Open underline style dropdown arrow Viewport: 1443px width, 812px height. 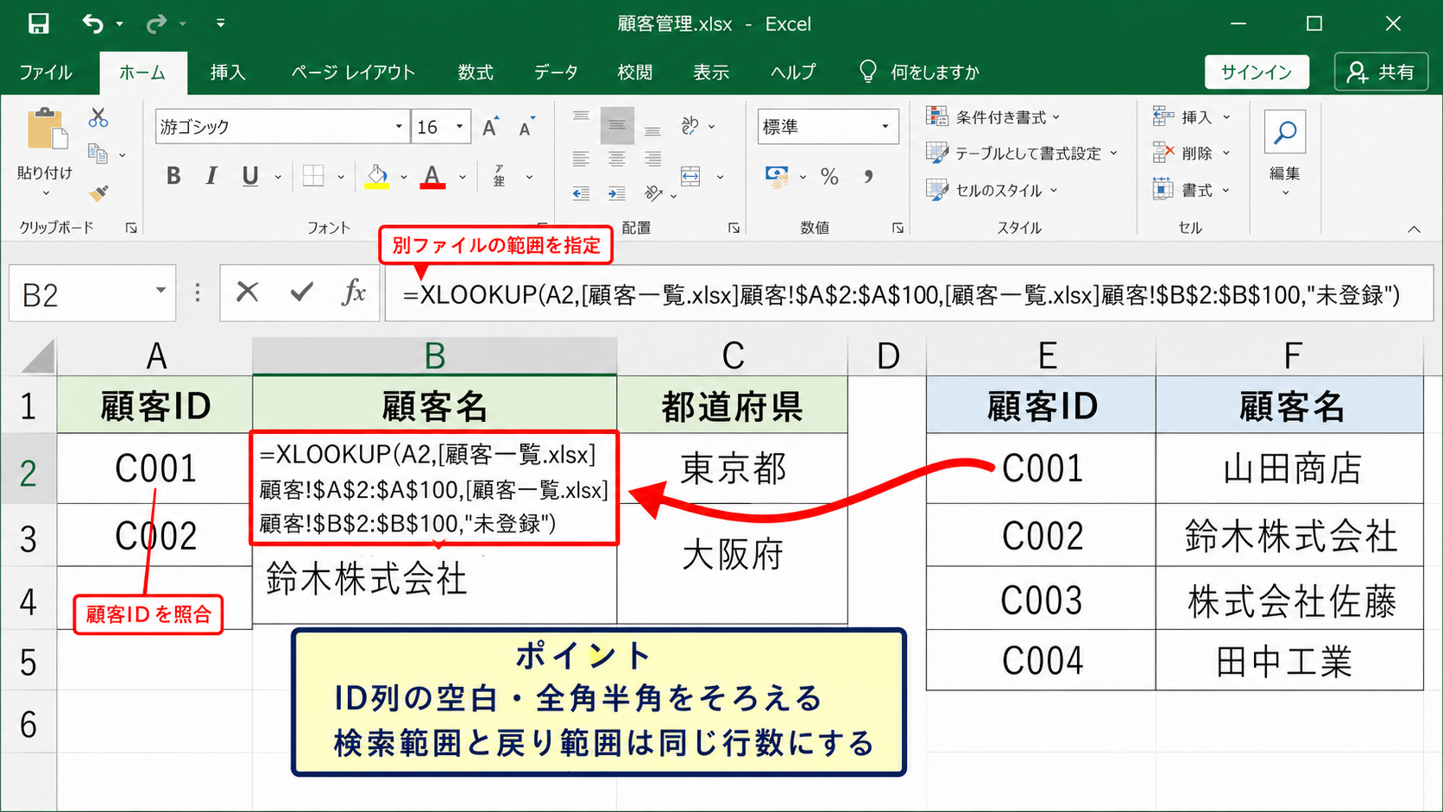pos(278,177)
